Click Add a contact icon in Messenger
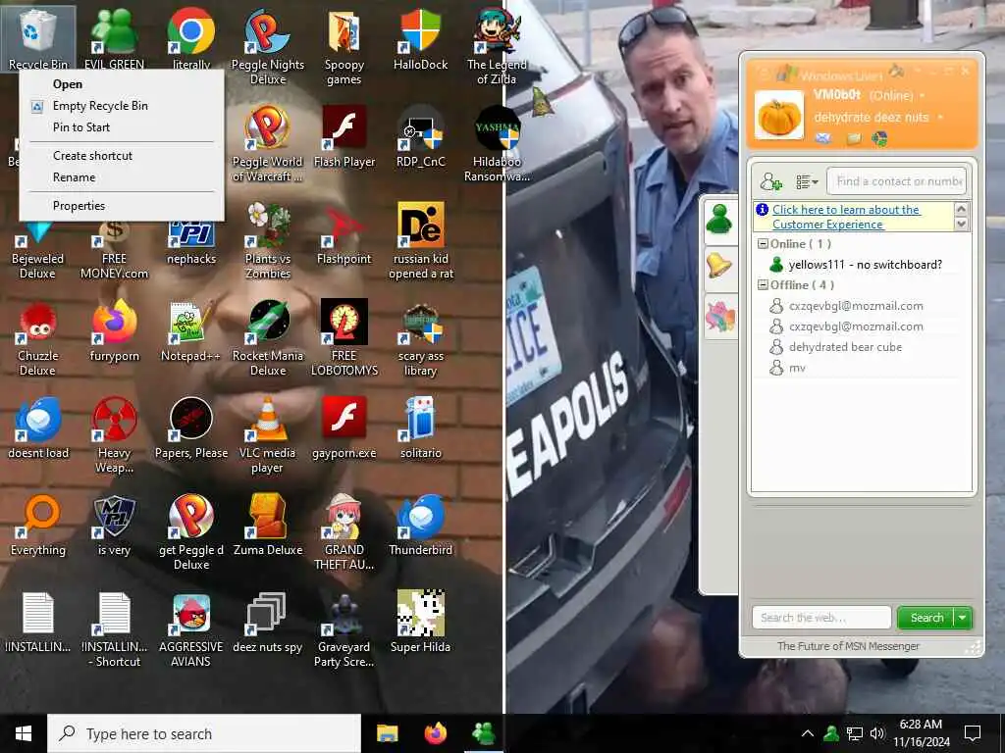 (x=771, y=181)
